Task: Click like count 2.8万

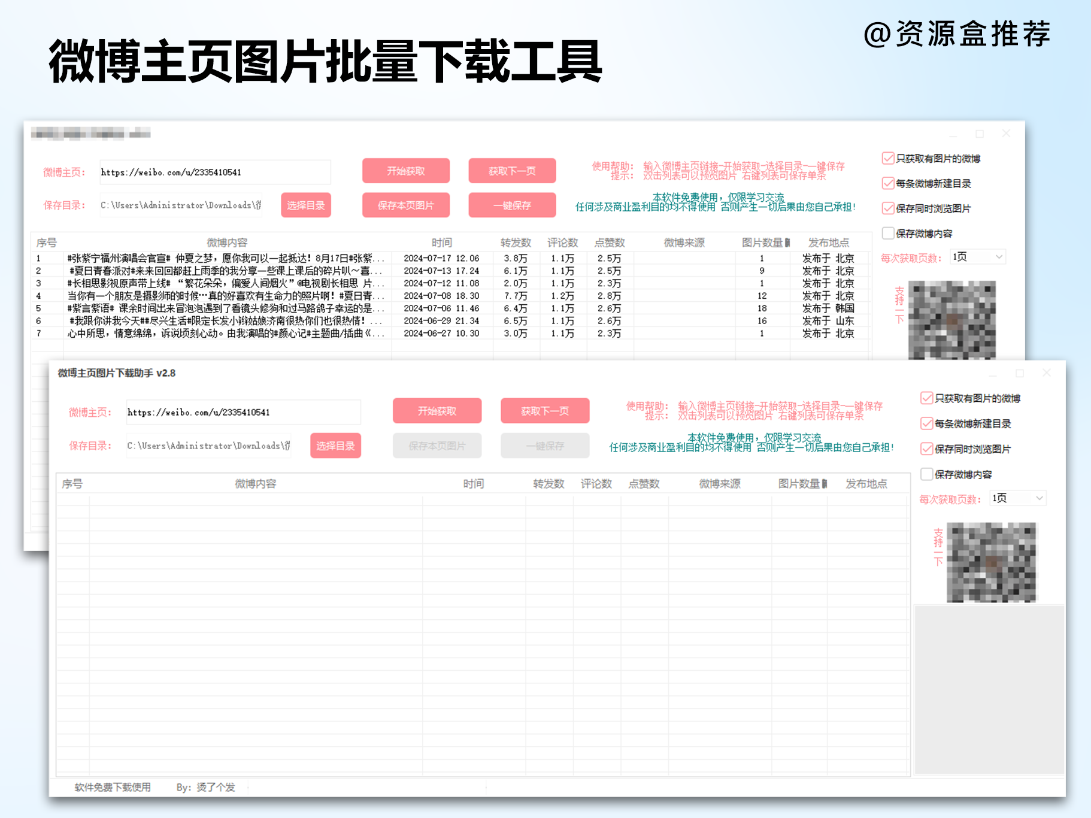Action: (609, 296)
